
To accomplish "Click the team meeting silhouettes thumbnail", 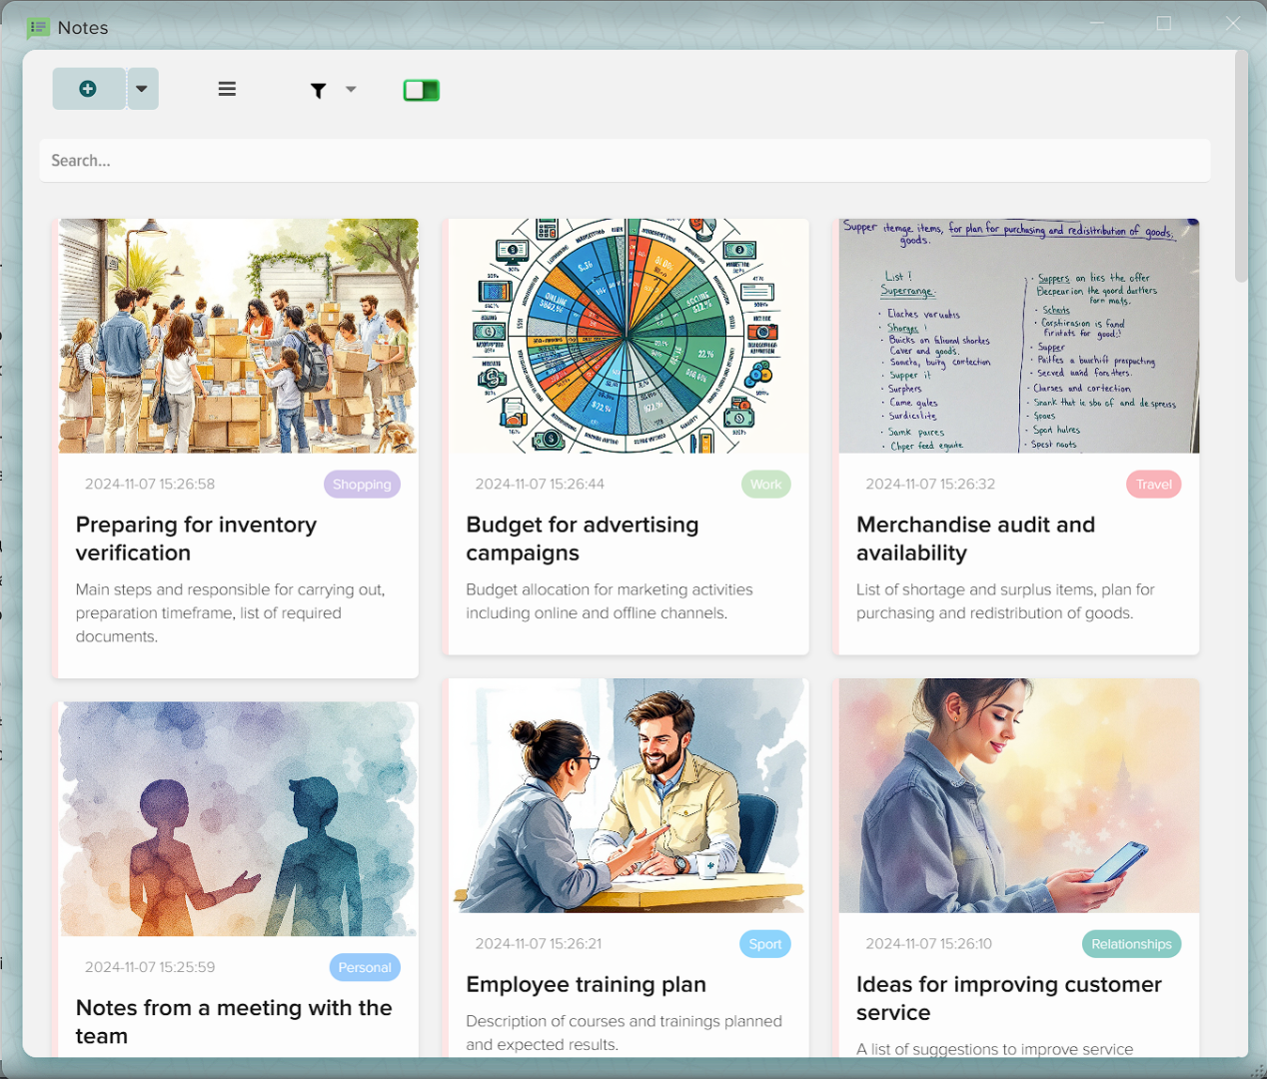I will (x=238, y=819).
